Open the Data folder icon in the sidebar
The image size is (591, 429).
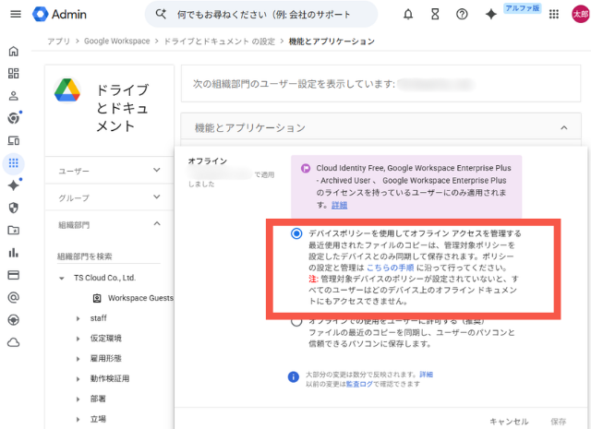tap(14, 230)
